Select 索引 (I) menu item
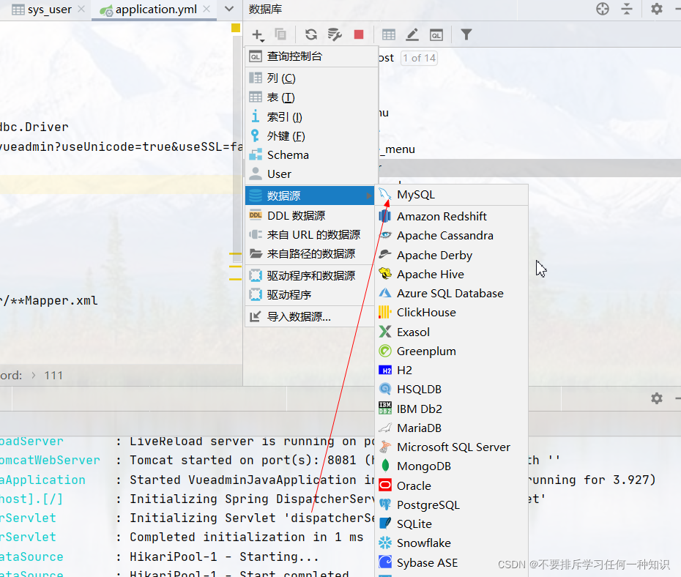681x577 pixels. [x=312, y=116]
